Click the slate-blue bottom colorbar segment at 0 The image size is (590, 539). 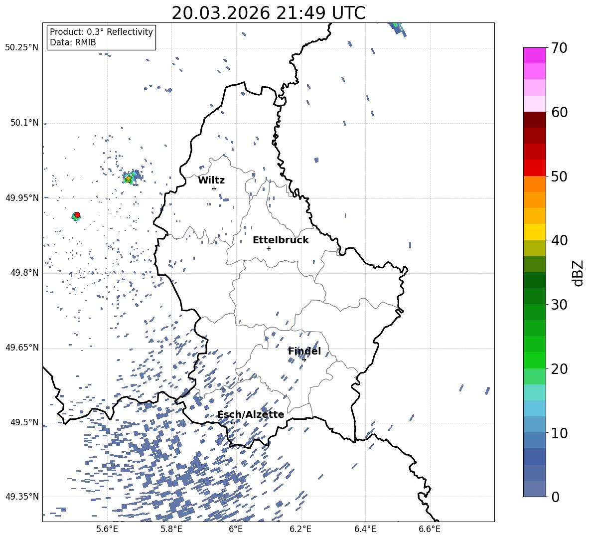534,489
